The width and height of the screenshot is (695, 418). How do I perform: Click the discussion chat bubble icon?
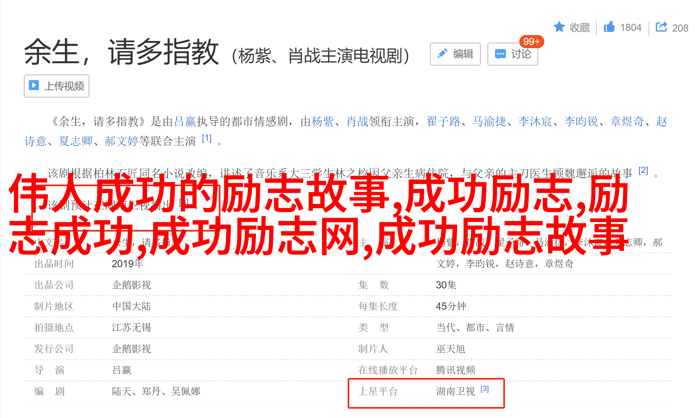tap(500, 54)
